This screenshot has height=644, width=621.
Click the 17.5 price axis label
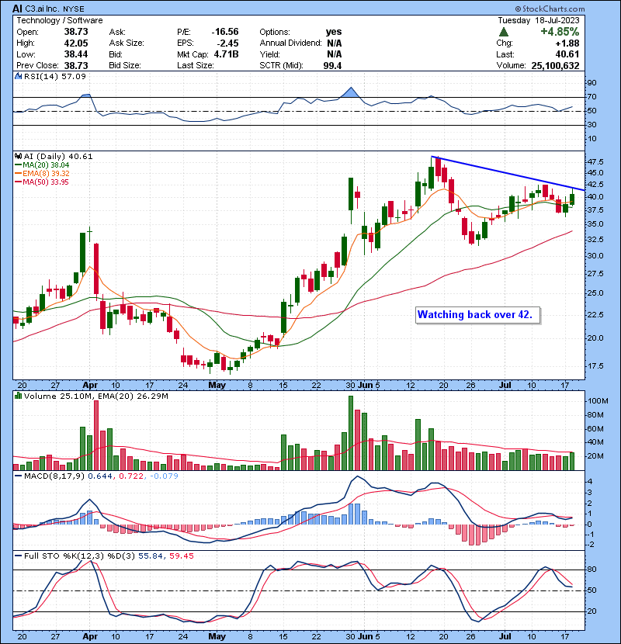coord(595,366)
